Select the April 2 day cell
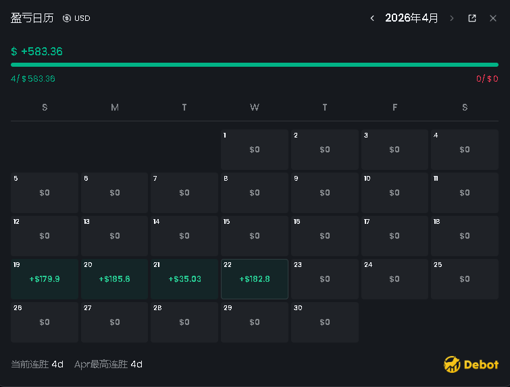The height and width of the screenshot is (387, 510). [x=325, y=150]
